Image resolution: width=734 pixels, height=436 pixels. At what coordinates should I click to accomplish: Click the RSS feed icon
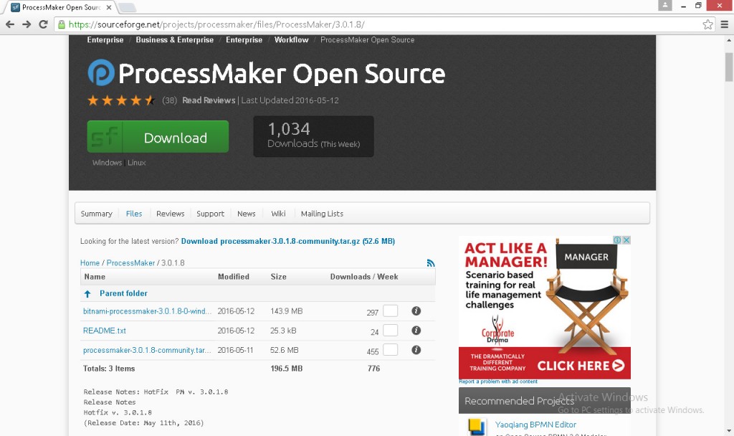pos(431,263)
